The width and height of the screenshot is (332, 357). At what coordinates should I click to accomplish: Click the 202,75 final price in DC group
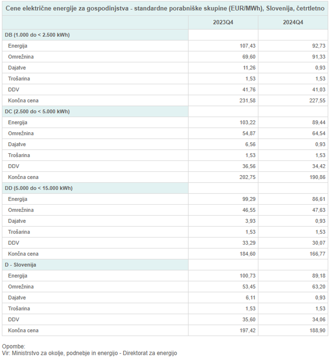(247, 177)
